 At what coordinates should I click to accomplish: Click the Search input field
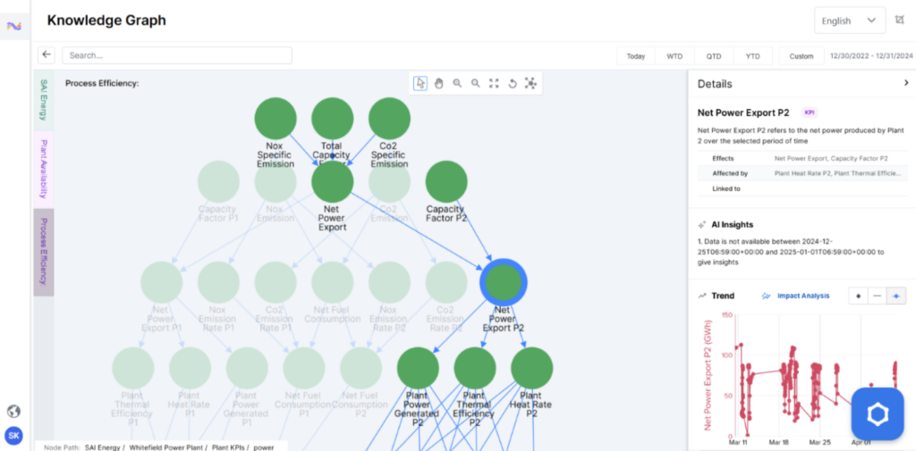point(177,55)
